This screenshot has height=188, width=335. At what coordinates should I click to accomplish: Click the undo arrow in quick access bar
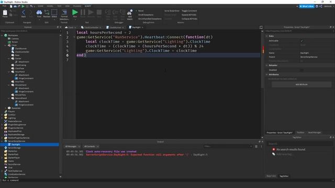click(x=31, y=6)
